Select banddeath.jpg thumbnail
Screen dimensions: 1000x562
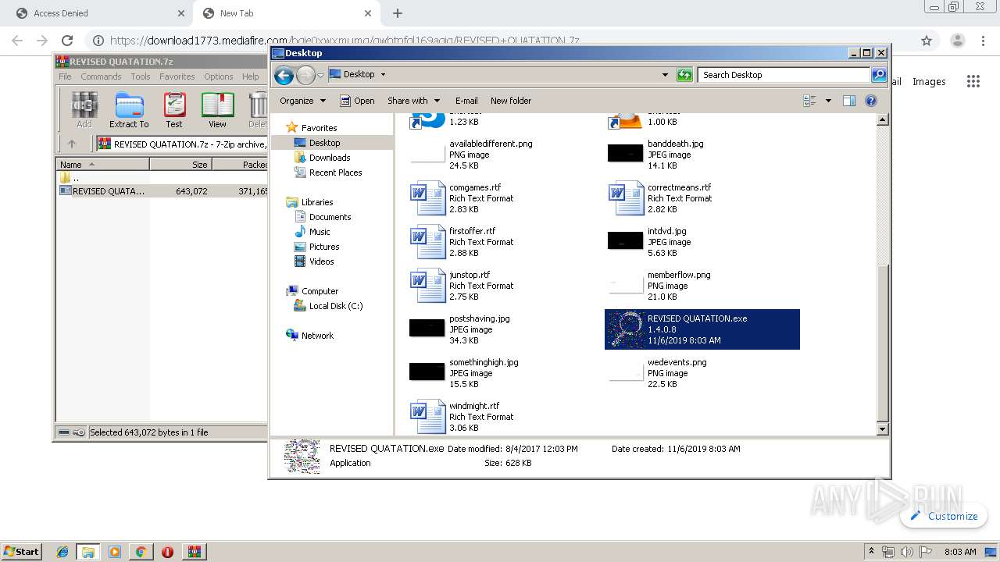625,154
